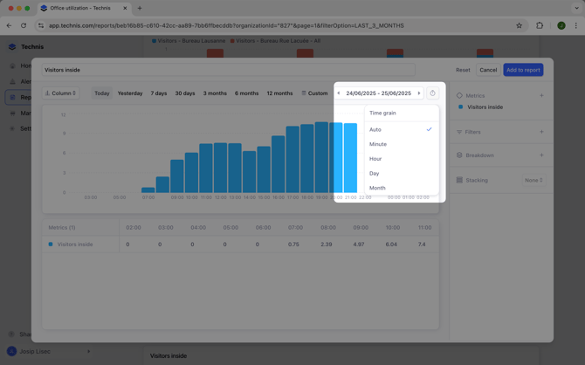Select the 7 days range tab

pyautogui.click(x=158, y=93)
